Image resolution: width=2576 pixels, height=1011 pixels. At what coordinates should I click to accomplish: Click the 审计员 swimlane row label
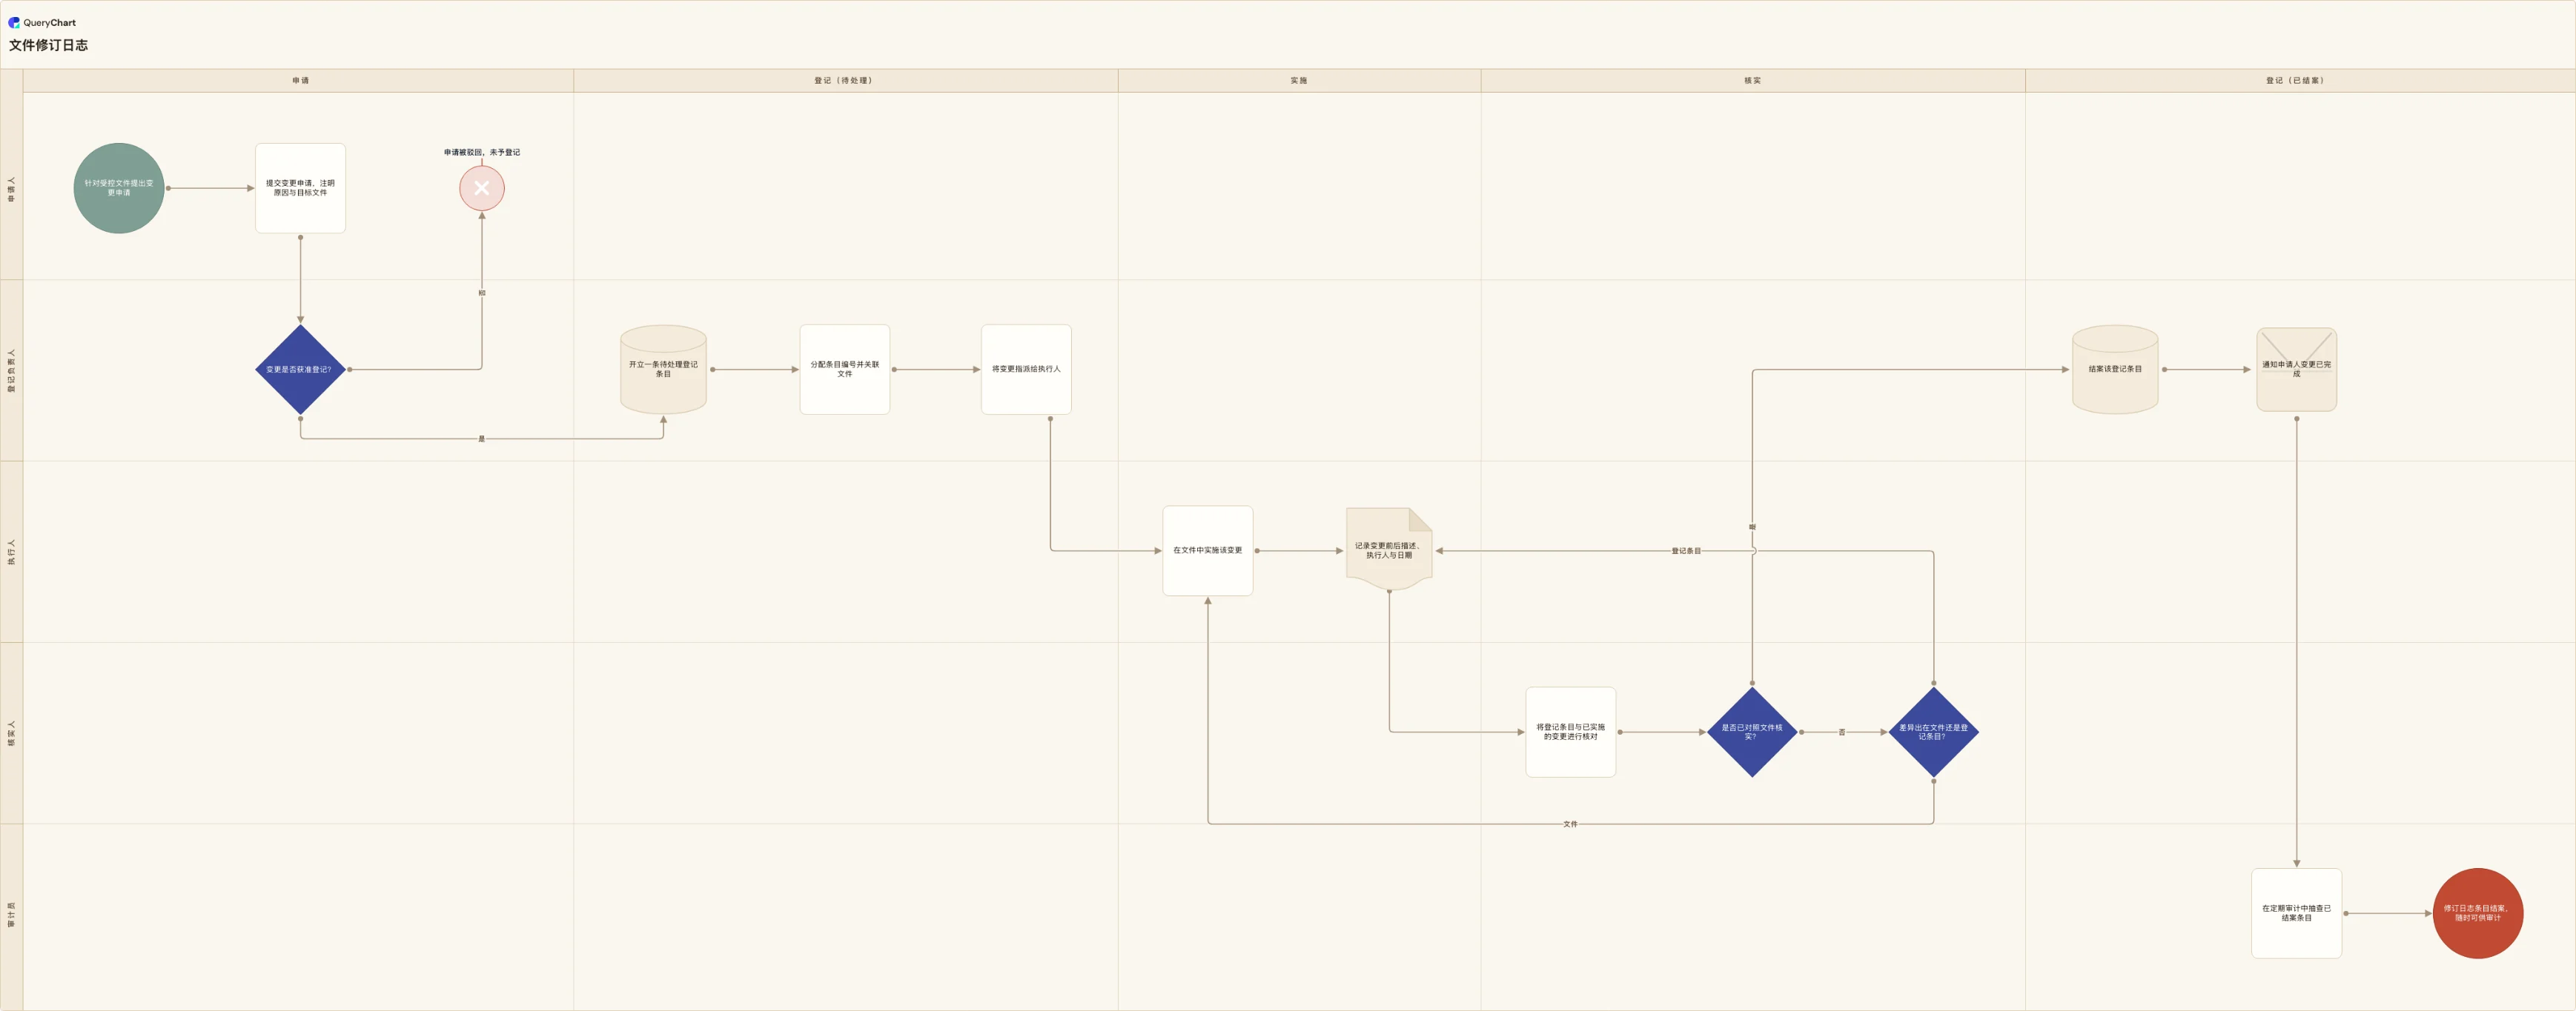pos(12,914)
